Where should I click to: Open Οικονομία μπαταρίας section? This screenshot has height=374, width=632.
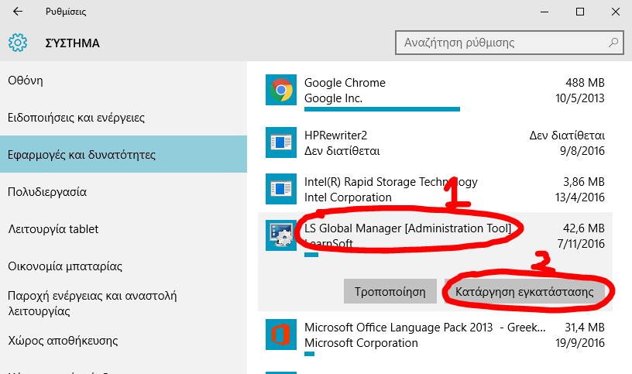tap(65, 266)
